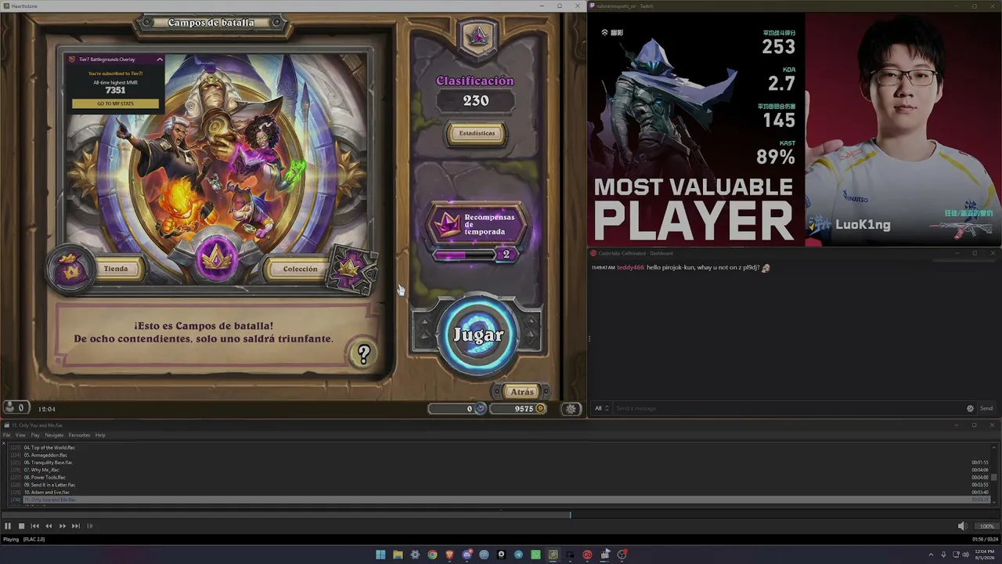This screenshot has height=564, width=1002.
Task: Stop music playback
Action: [22, 526]
